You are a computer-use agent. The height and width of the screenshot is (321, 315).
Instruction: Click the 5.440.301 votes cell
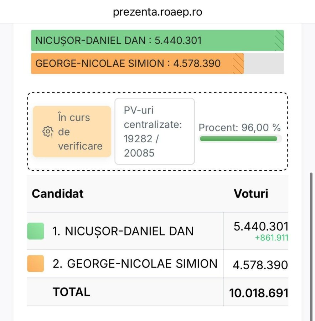click(261, 226)
